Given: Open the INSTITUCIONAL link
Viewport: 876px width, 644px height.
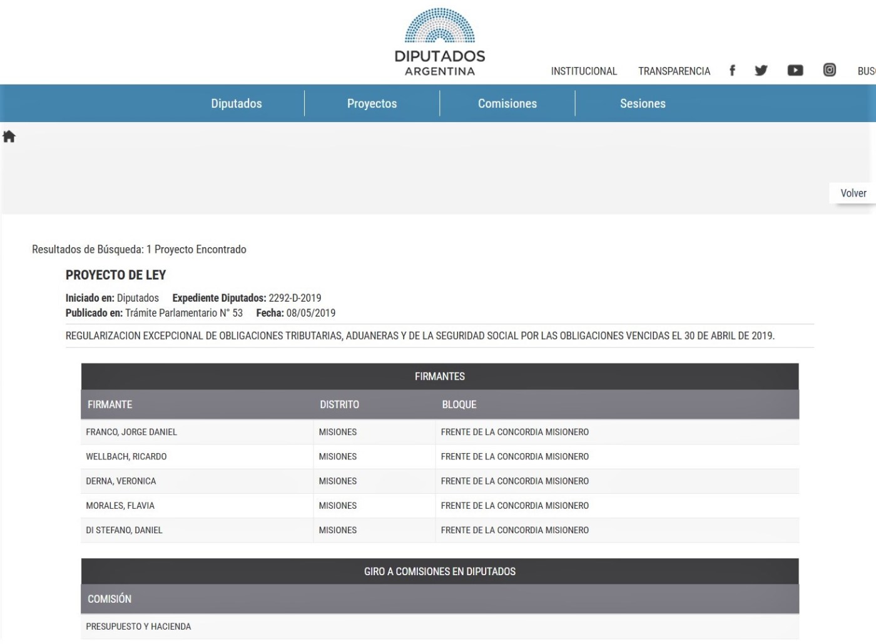Looking at the screenshot, I should [583, 71].
